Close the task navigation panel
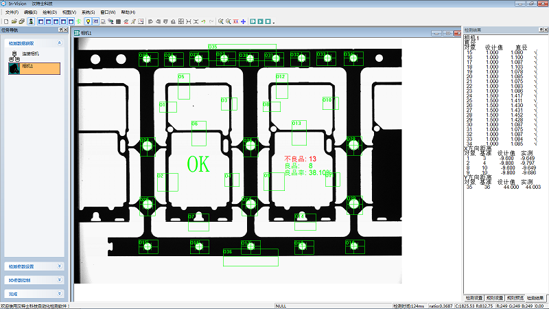The image size is (549, 309). [x=65, y=31]
